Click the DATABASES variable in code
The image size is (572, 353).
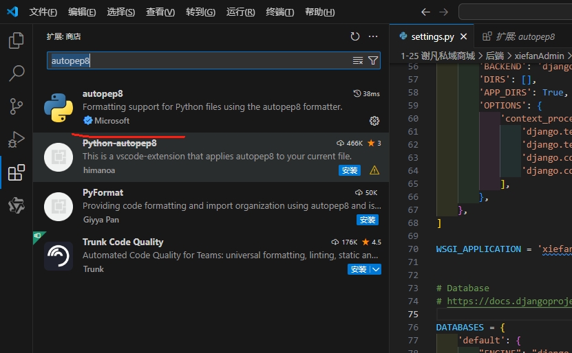[x=460, y=327]
